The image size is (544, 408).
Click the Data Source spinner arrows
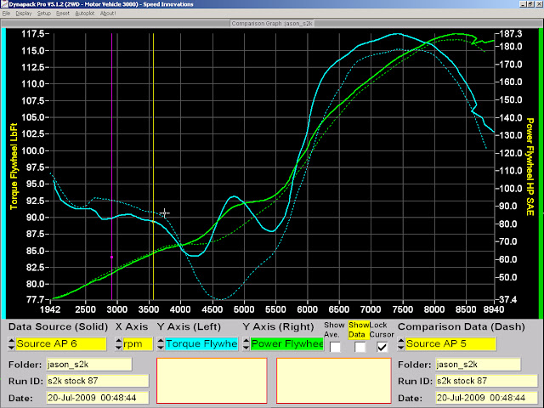pos(11,344)
